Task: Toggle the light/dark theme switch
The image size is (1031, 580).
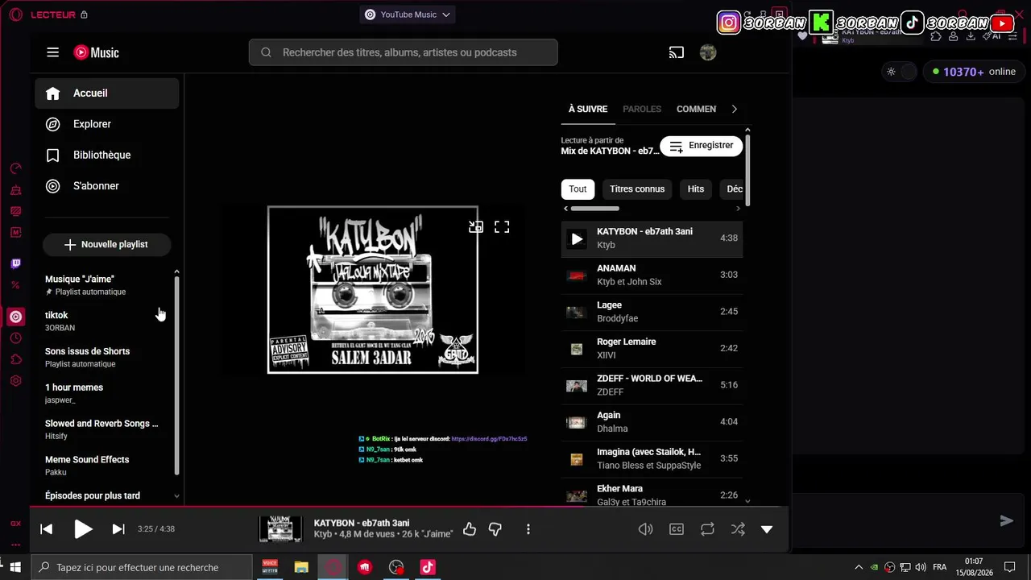Action: coord(901,72)
